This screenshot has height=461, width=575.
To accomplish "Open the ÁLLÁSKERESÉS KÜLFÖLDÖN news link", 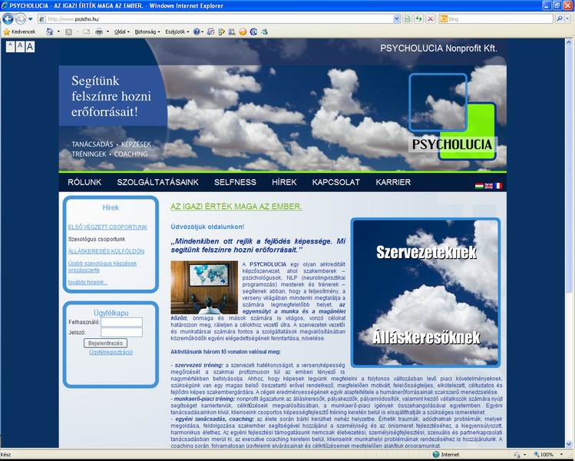I will (106, 251).
